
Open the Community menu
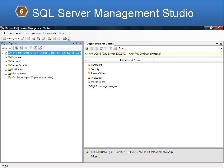[x=49, y=33]
